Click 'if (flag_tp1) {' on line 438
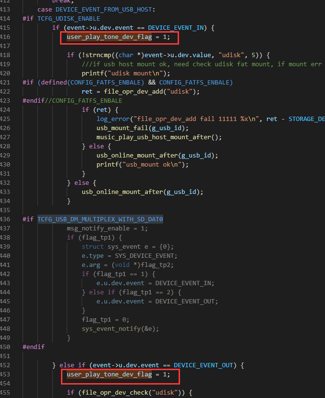This screenshot has width=325, height=398. coord(95,238)
